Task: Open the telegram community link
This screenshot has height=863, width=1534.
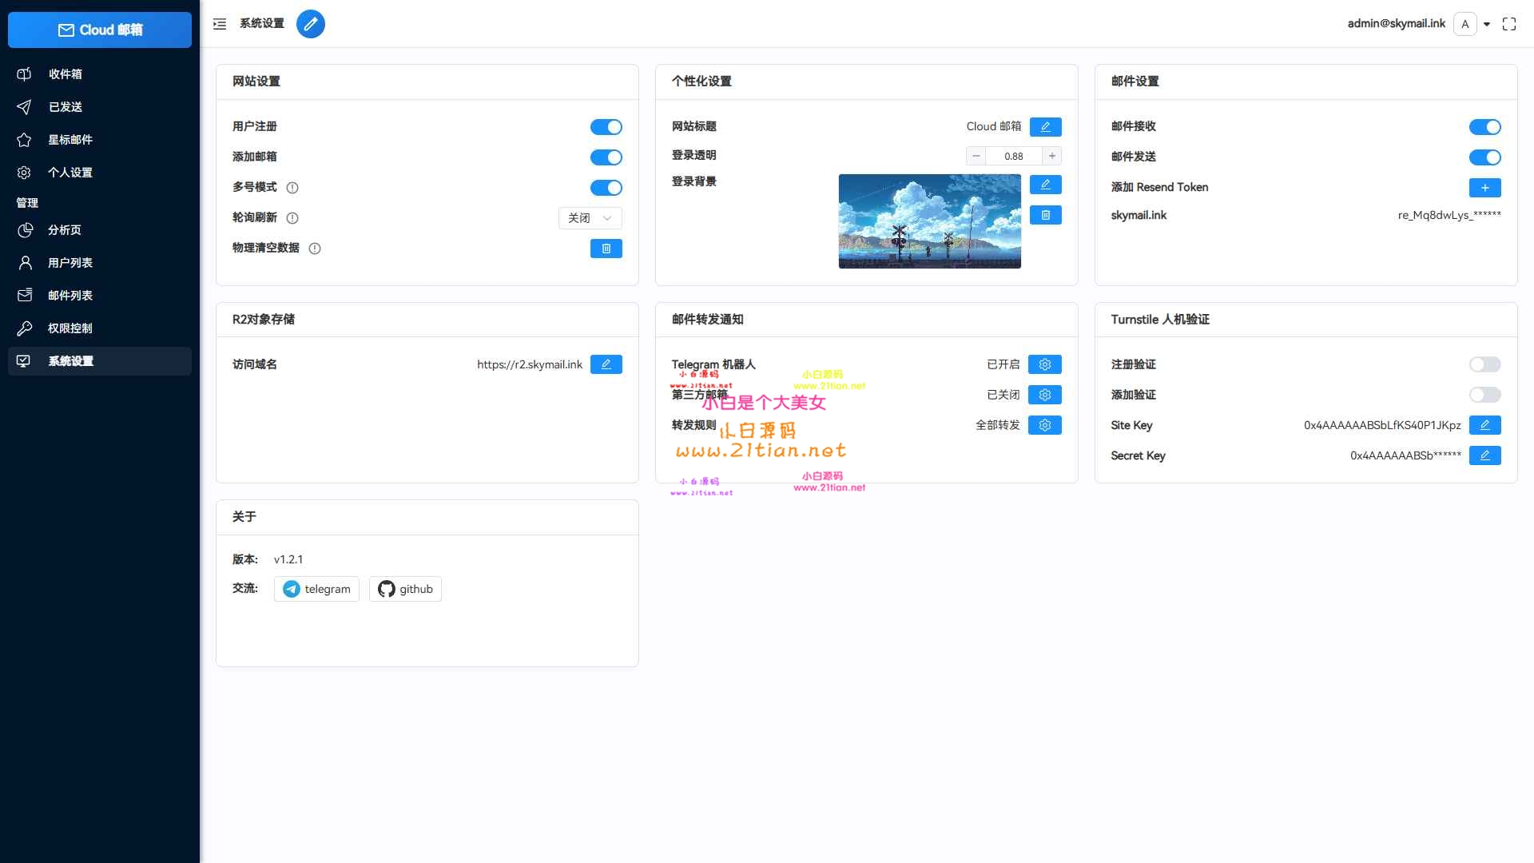Action: [316, 589]
